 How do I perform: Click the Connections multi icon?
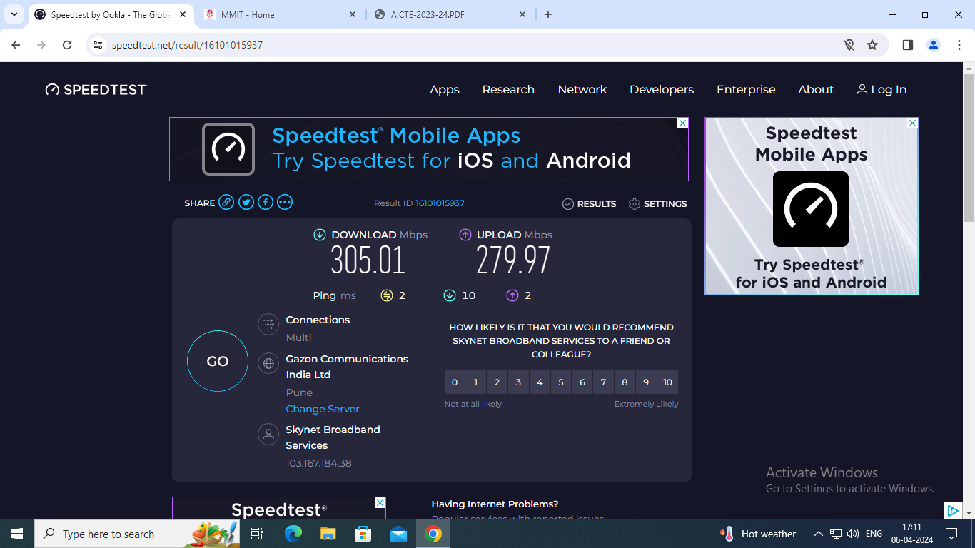[x=268, y=324]
